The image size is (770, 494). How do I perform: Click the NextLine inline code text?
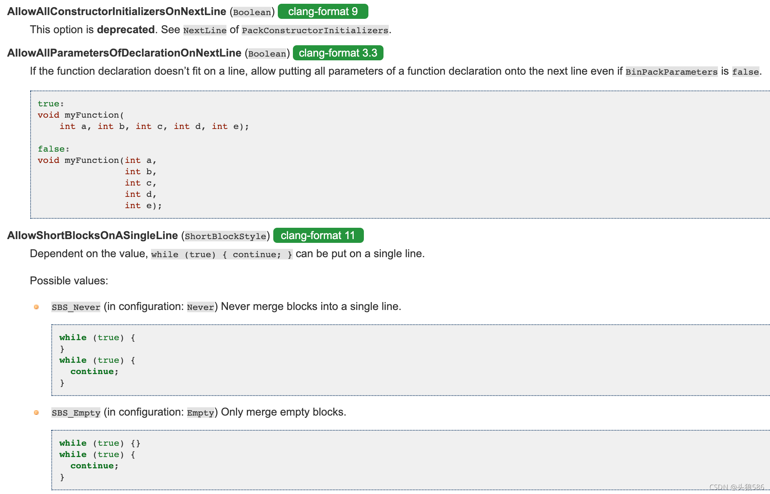pos(205,30)
